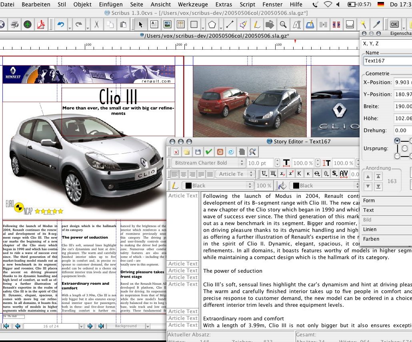Open the Einfügen menu

coord(111,4)
